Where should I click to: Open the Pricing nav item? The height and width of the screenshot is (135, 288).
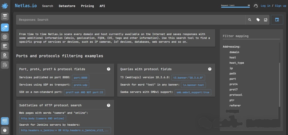[87, 6]
